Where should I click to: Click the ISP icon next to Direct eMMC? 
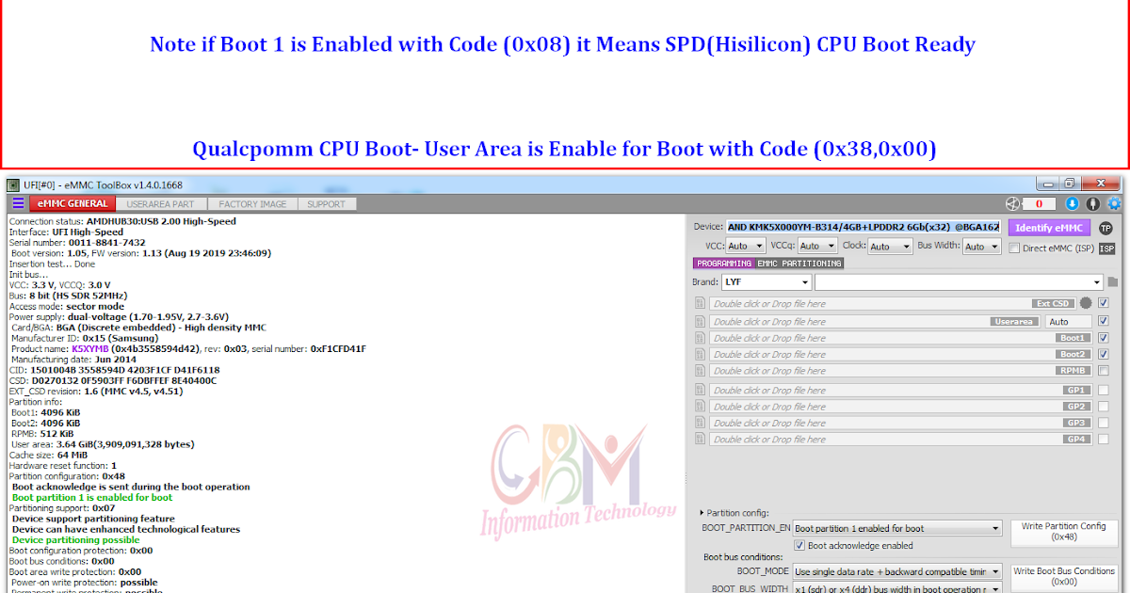point(1107,247)
